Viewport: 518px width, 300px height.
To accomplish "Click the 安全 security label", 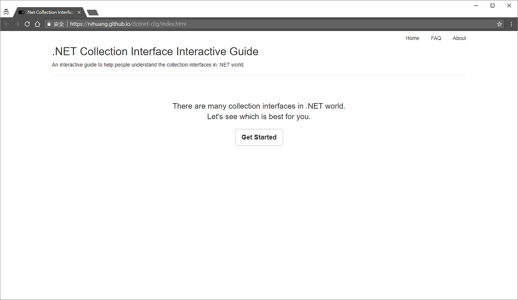I will click(58, 24).
